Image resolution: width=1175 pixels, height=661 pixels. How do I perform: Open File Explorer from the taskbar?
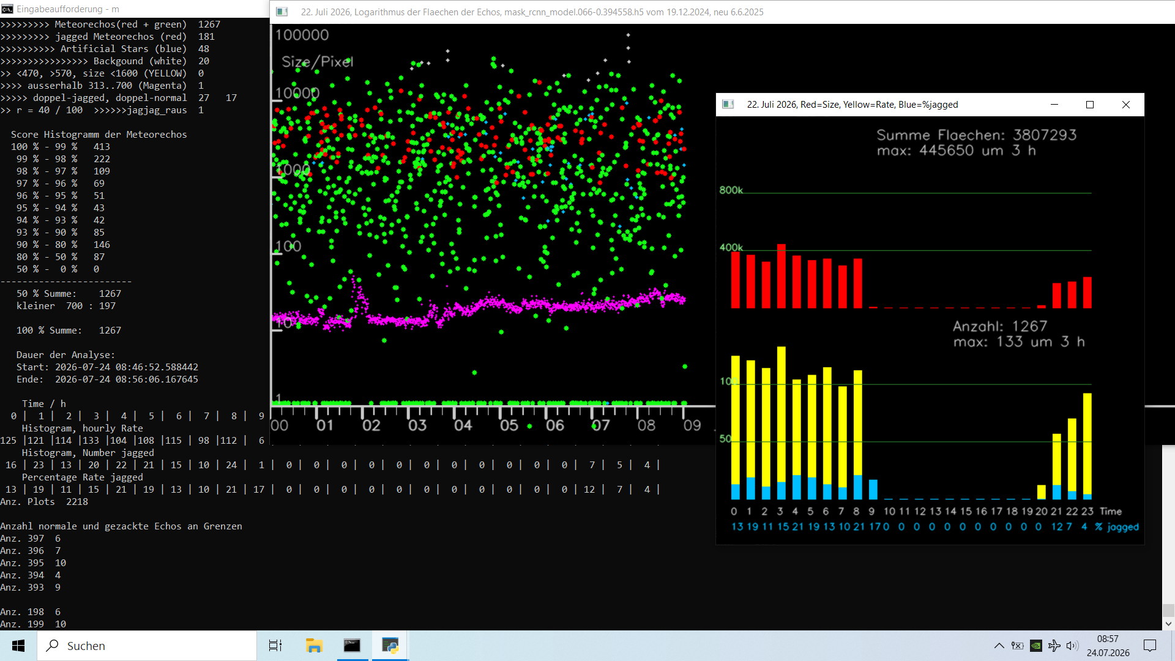(314, 646)
